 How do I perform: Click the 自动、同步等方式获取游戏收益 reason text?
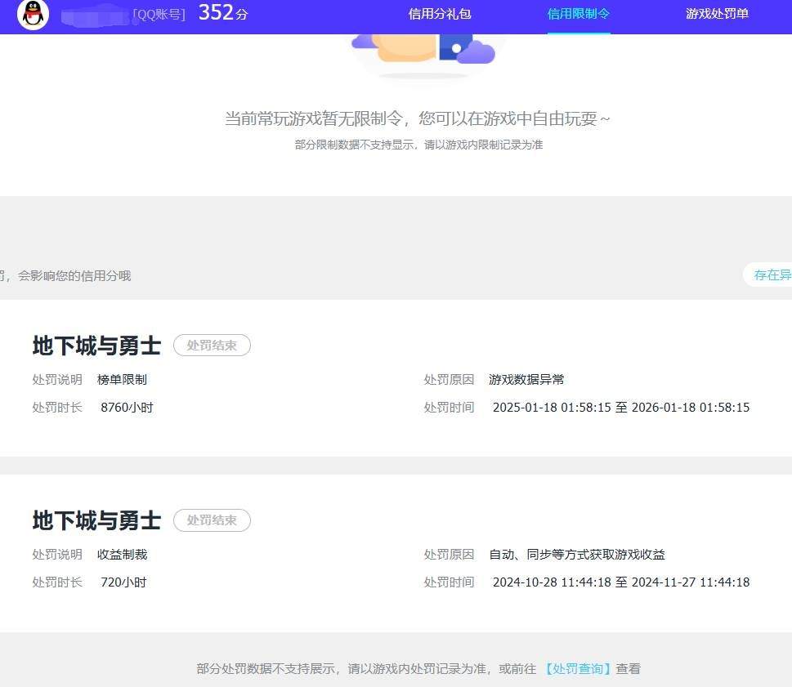click(577, 554)
